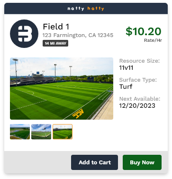Add Field 1 to cart
This screenshot has width=172, height=179.
point(94,162)
